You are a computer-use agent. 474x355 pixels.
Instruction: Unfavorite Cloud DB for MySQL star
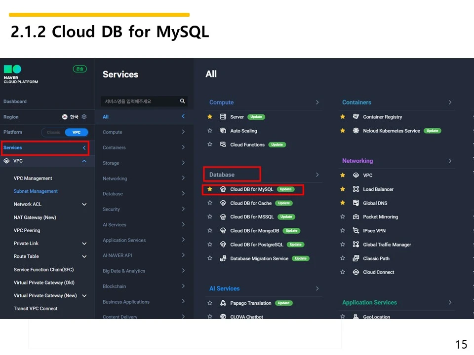(x=210, y=189)
